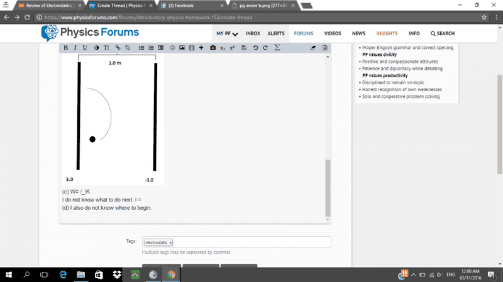Go back with browser back arrow

(7, 18)
